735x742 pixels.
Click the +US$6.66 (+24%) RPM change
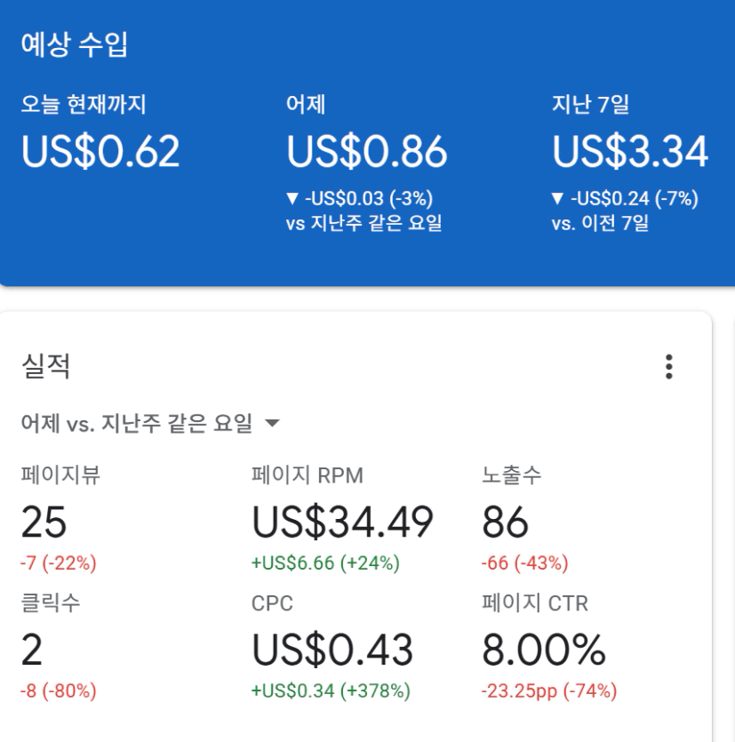pos(325,562)
